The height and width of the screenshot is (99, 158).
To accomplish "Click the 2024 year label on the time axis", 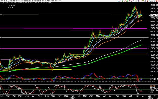I will (73, 98).
